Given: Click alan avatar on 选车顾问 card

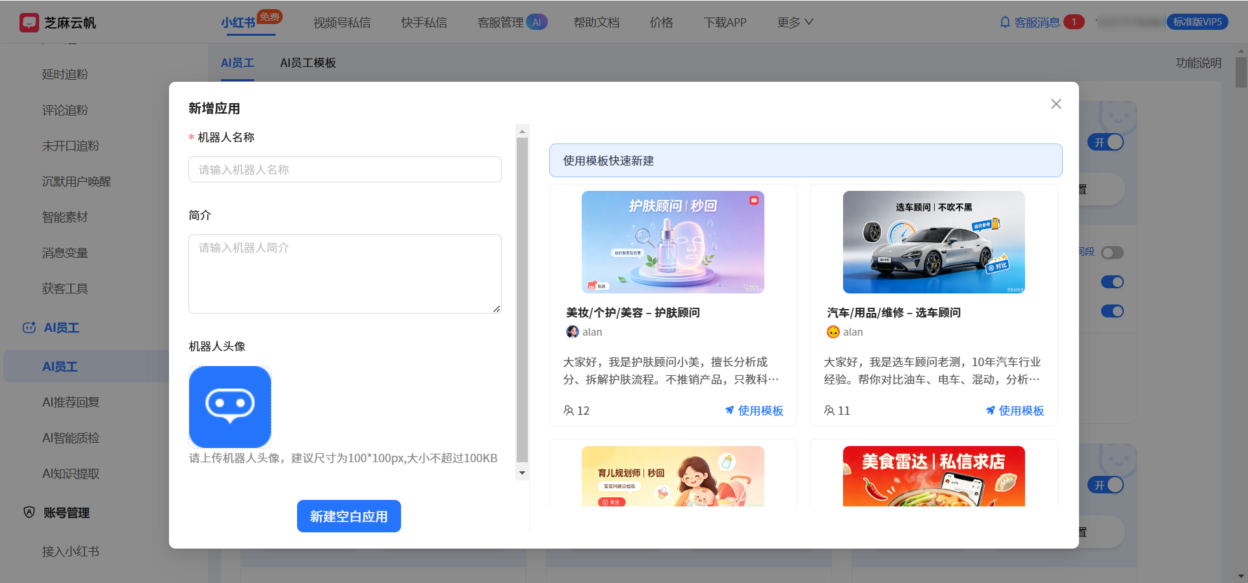Looking at the screenshot, I should (833, 332).
